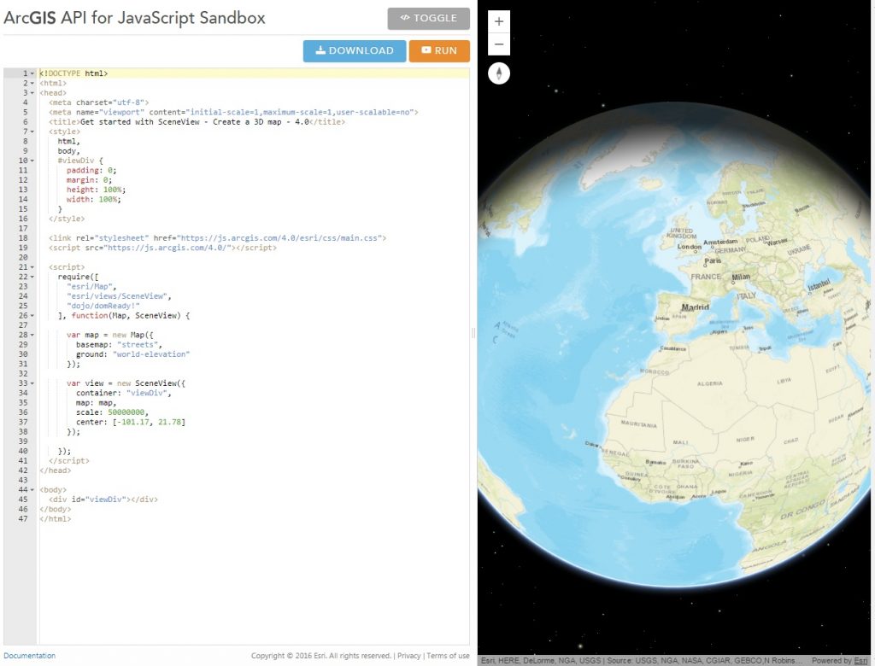Fold the script block on line 21
Screen dimensions: 875x666
point(32,267)
